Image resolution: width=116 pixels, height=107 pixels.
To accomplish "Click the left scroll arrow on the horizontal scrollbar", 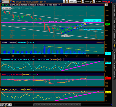I will point(13,105).
